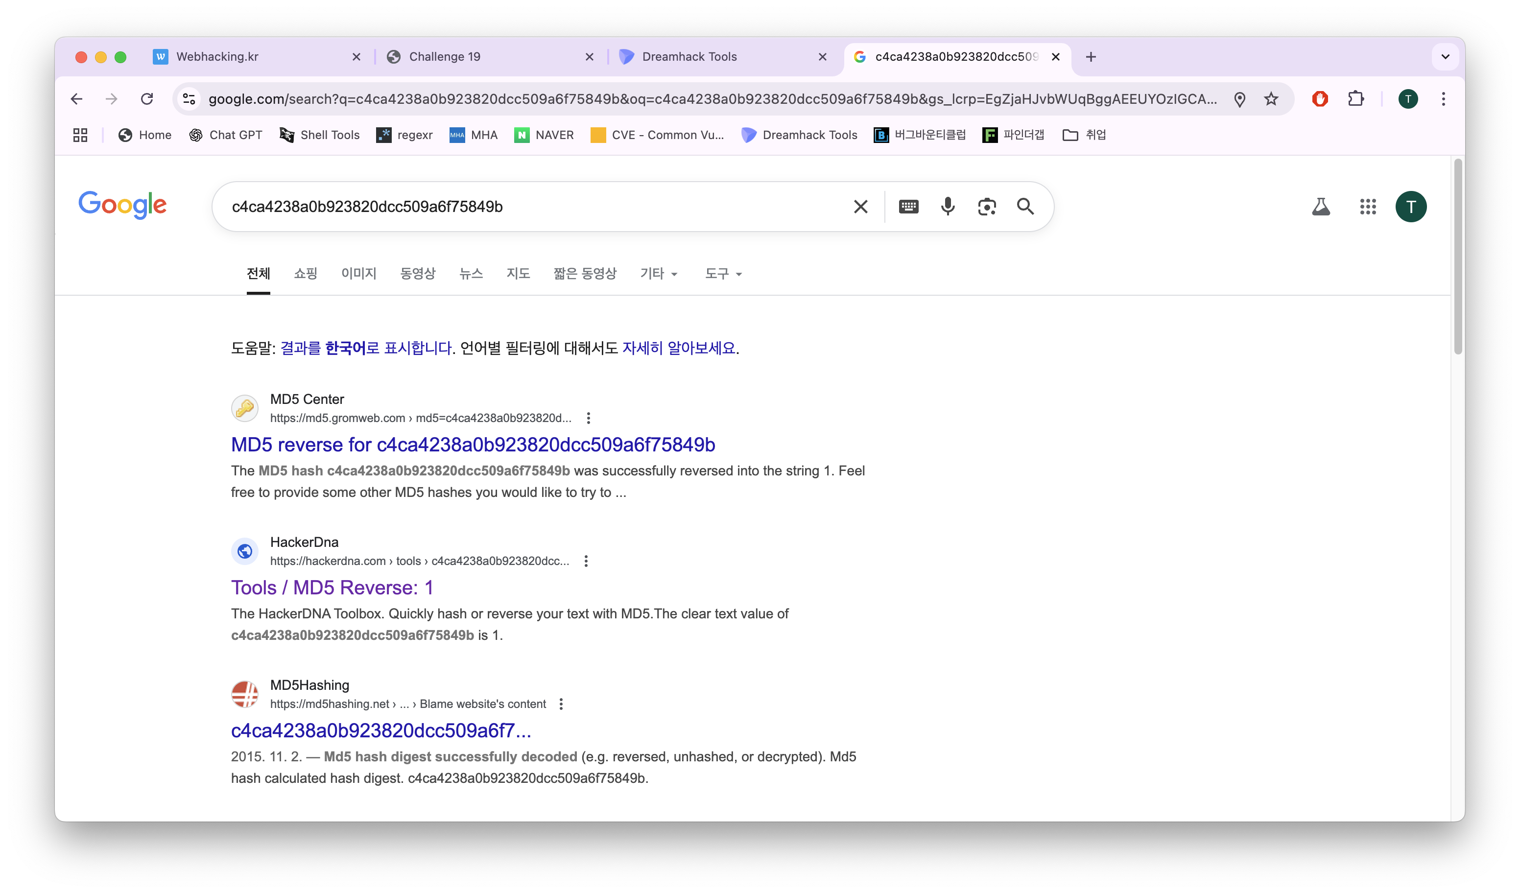Bookmark this page with the star
This screenshot has width=1520, height=894.
click(1271, 99)
